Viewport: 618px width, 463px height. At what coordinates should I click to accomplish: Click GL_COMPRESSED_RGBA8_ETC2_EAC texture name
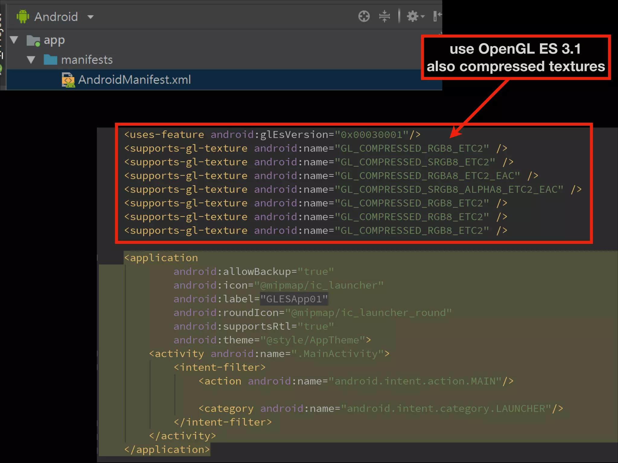427,176
